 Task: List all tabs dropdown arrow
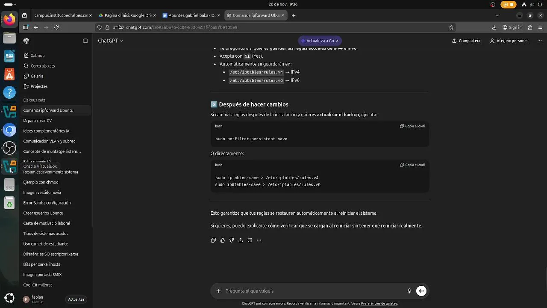(497, 15)
